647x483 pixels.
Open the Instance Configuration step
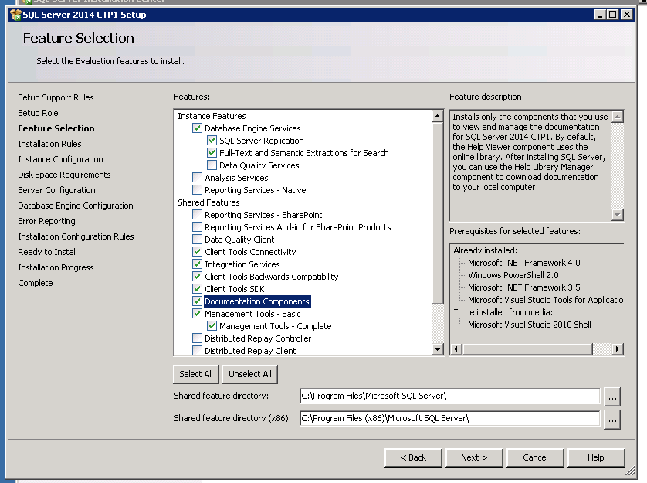point(60,159)
